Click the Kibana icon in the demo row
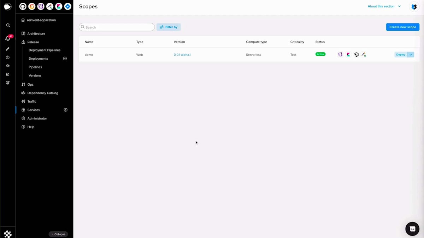This screenshot has width=424, height=238. (x=348, y=55)
